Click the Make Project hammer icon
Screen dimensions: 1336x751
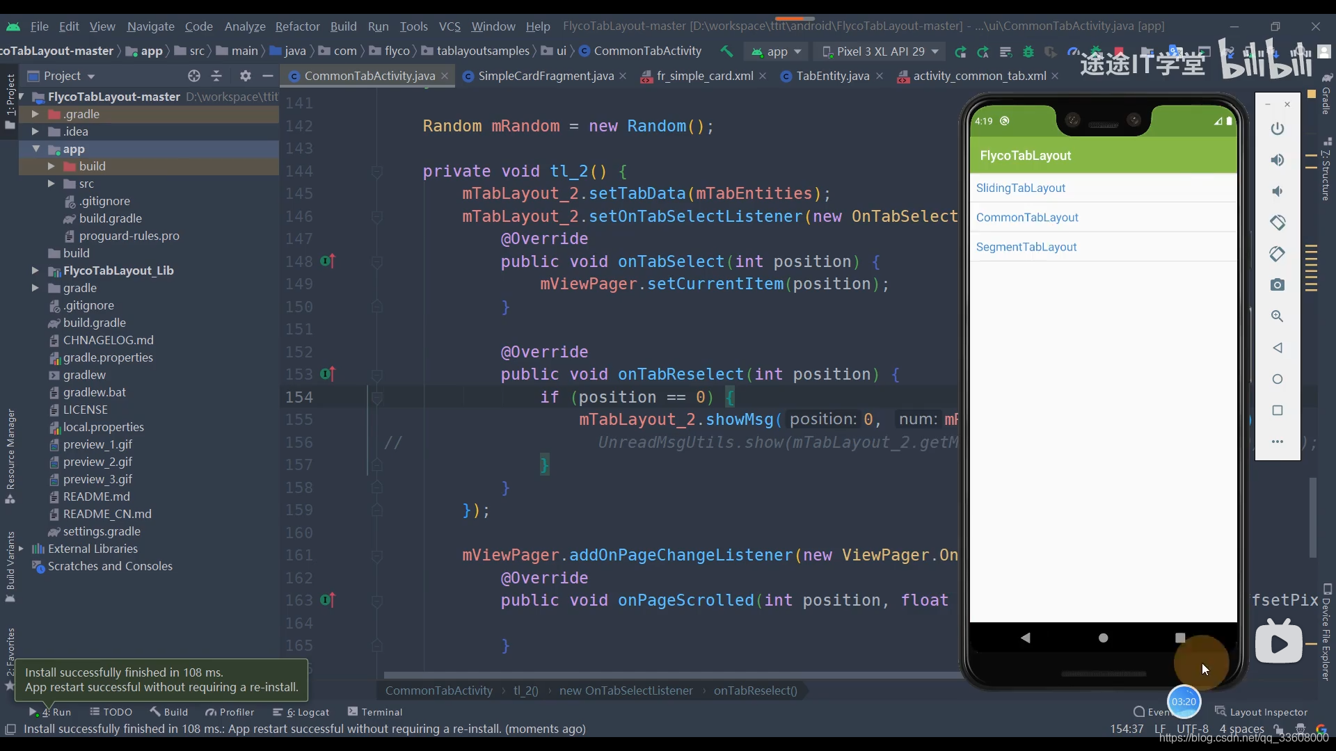726,51
